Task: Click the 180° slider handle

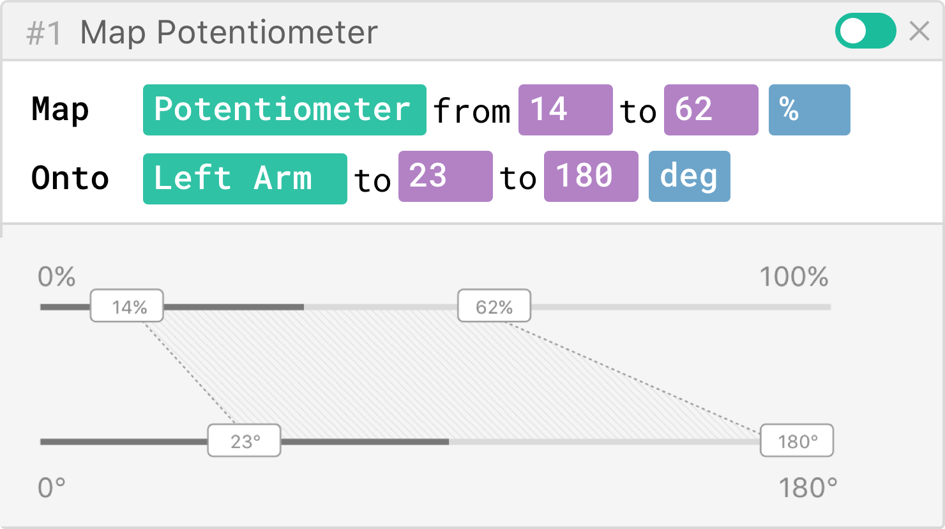Action: [796, 440]
